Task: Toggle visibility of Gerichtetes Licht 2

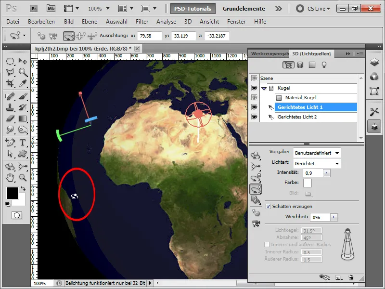Action: 254,117
